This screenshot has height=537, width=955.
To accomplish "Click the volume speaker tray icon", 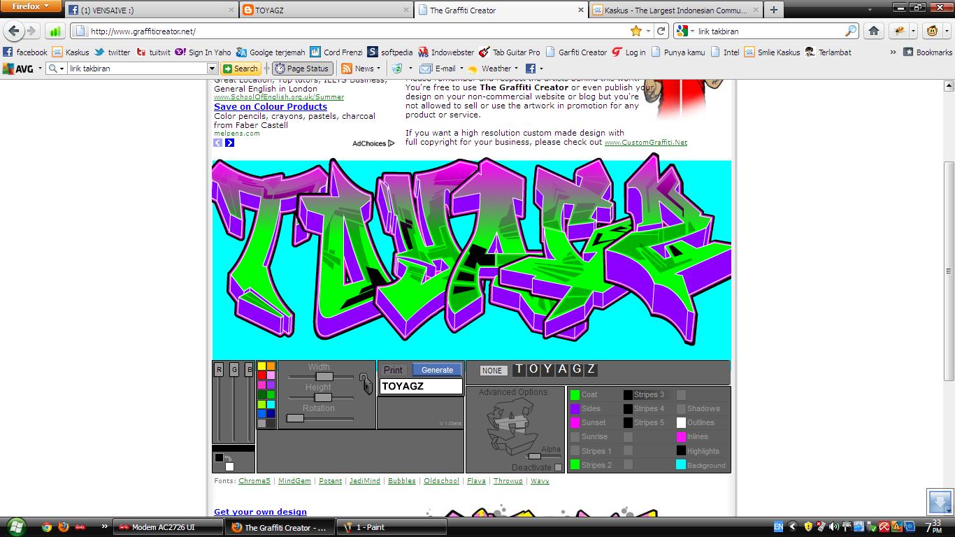I will click(833, 527).
